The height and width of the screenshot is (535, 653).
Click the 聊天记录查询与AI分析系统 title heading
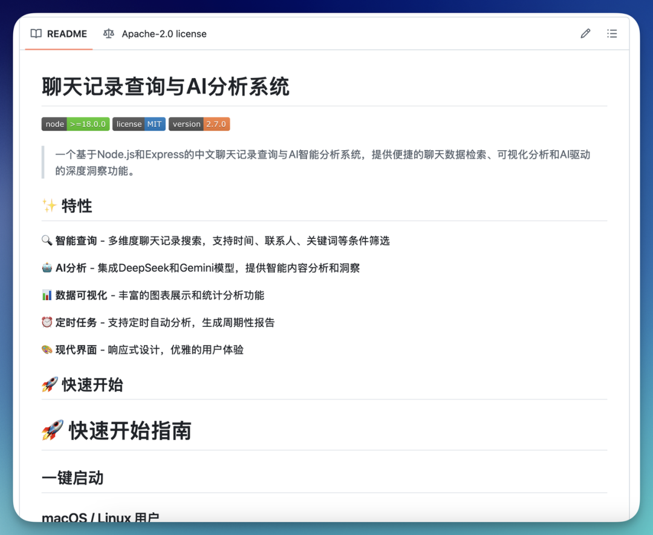click(166, 87)
